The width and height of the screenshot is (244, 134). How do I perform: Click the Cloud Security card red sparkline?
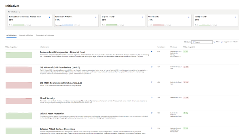pos(159,25)
